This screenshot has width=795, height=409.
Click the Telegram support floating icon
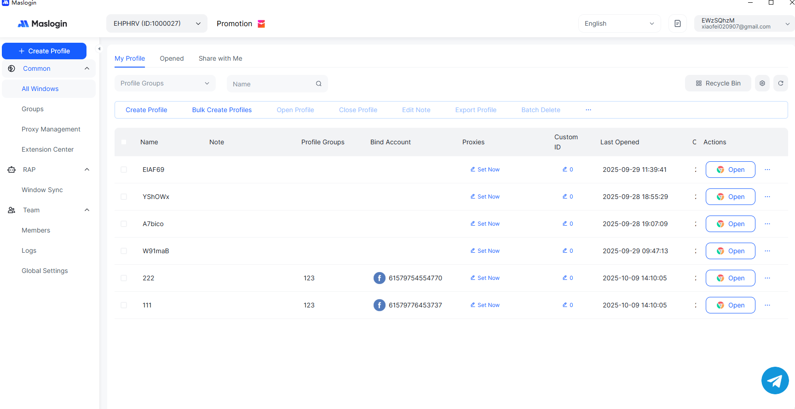tap(775, 381)
